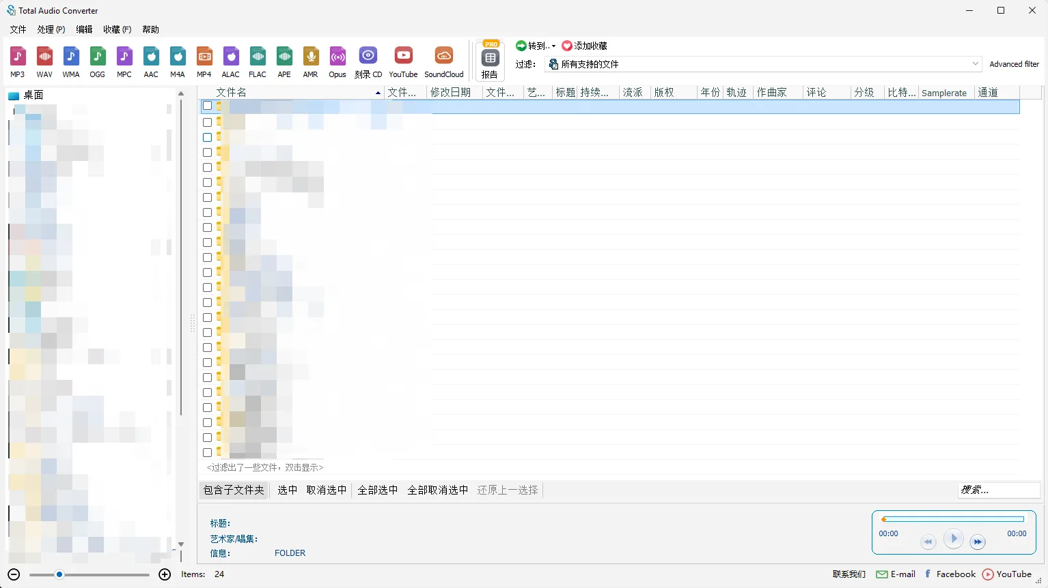This screenshot has width=1048, height=588.
Task: Convert to MP3 format icon
Action: click(18, 62)
